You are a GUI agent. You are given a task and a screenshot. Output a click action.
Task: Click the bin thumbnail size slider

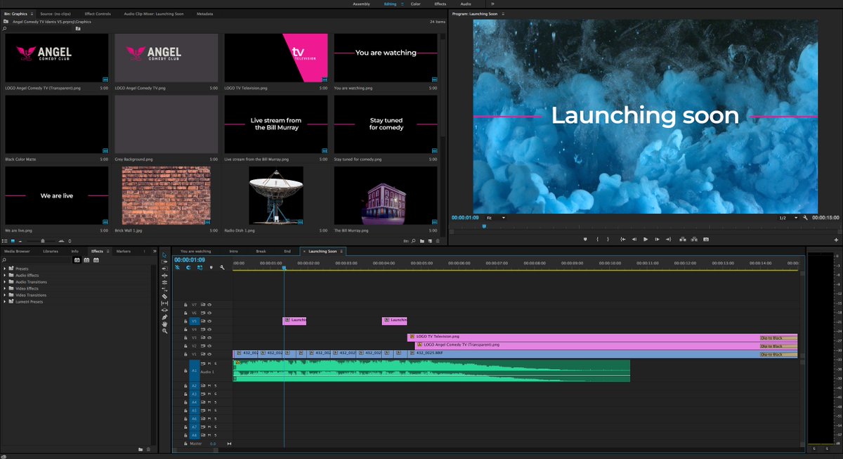click(x=42, y=240)
